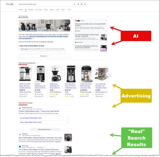Open Turin Gallatin DB $1,949 product
This screenshot has height=157, width=160.
click(101, 82)
